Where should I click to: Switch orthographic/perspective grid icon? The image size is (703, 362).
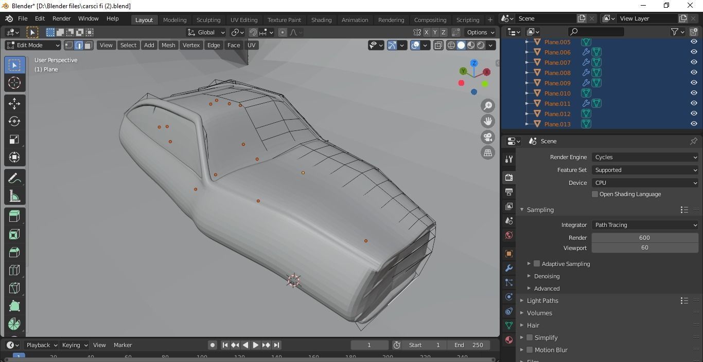click(x=487, y=153)
